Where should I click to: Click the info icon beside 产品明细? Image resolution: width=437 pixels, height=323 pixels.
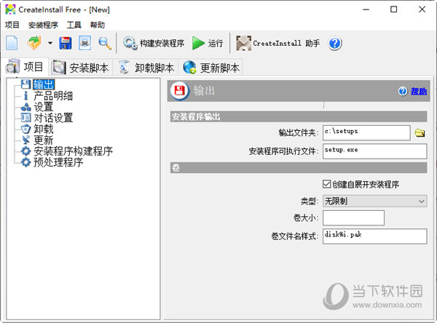[26, 96]
